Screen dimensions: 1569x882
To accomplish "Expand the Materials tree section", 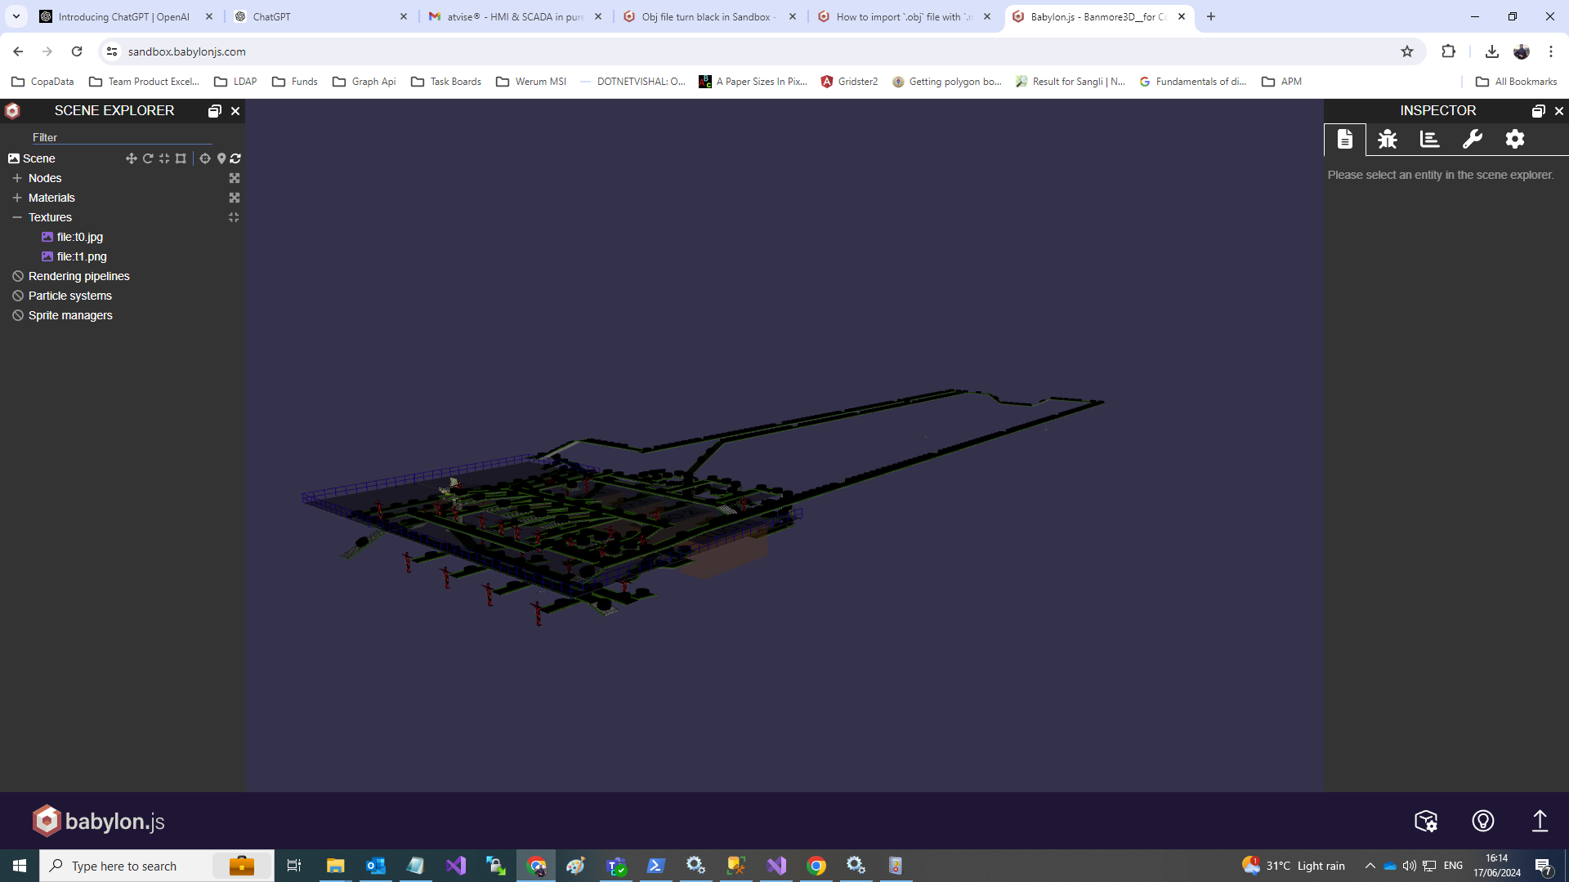I will coord(17,198).
